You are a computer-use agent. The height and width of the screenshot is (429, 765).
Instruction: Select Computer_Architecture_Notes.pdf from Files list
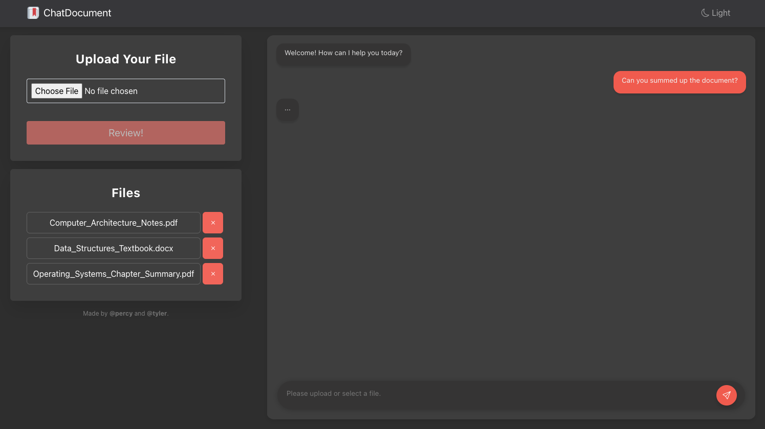[x=114, y=223]
